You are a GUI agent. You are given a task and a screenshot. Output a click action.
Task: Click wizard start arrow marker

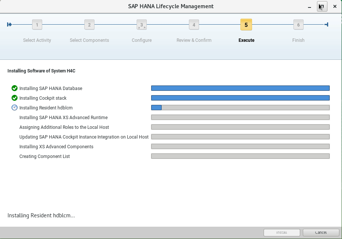pyautogui.click(x=9, y=24)
